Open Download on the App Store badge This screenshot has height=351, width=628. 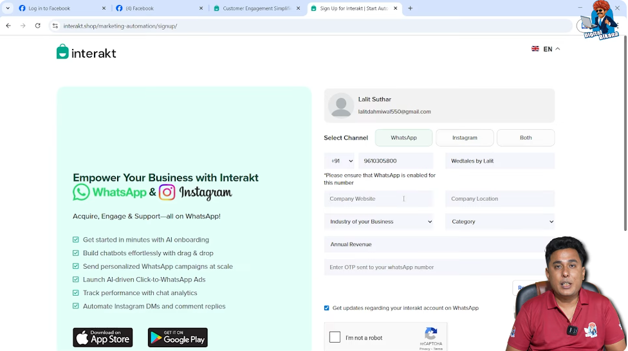pos(102,337)
